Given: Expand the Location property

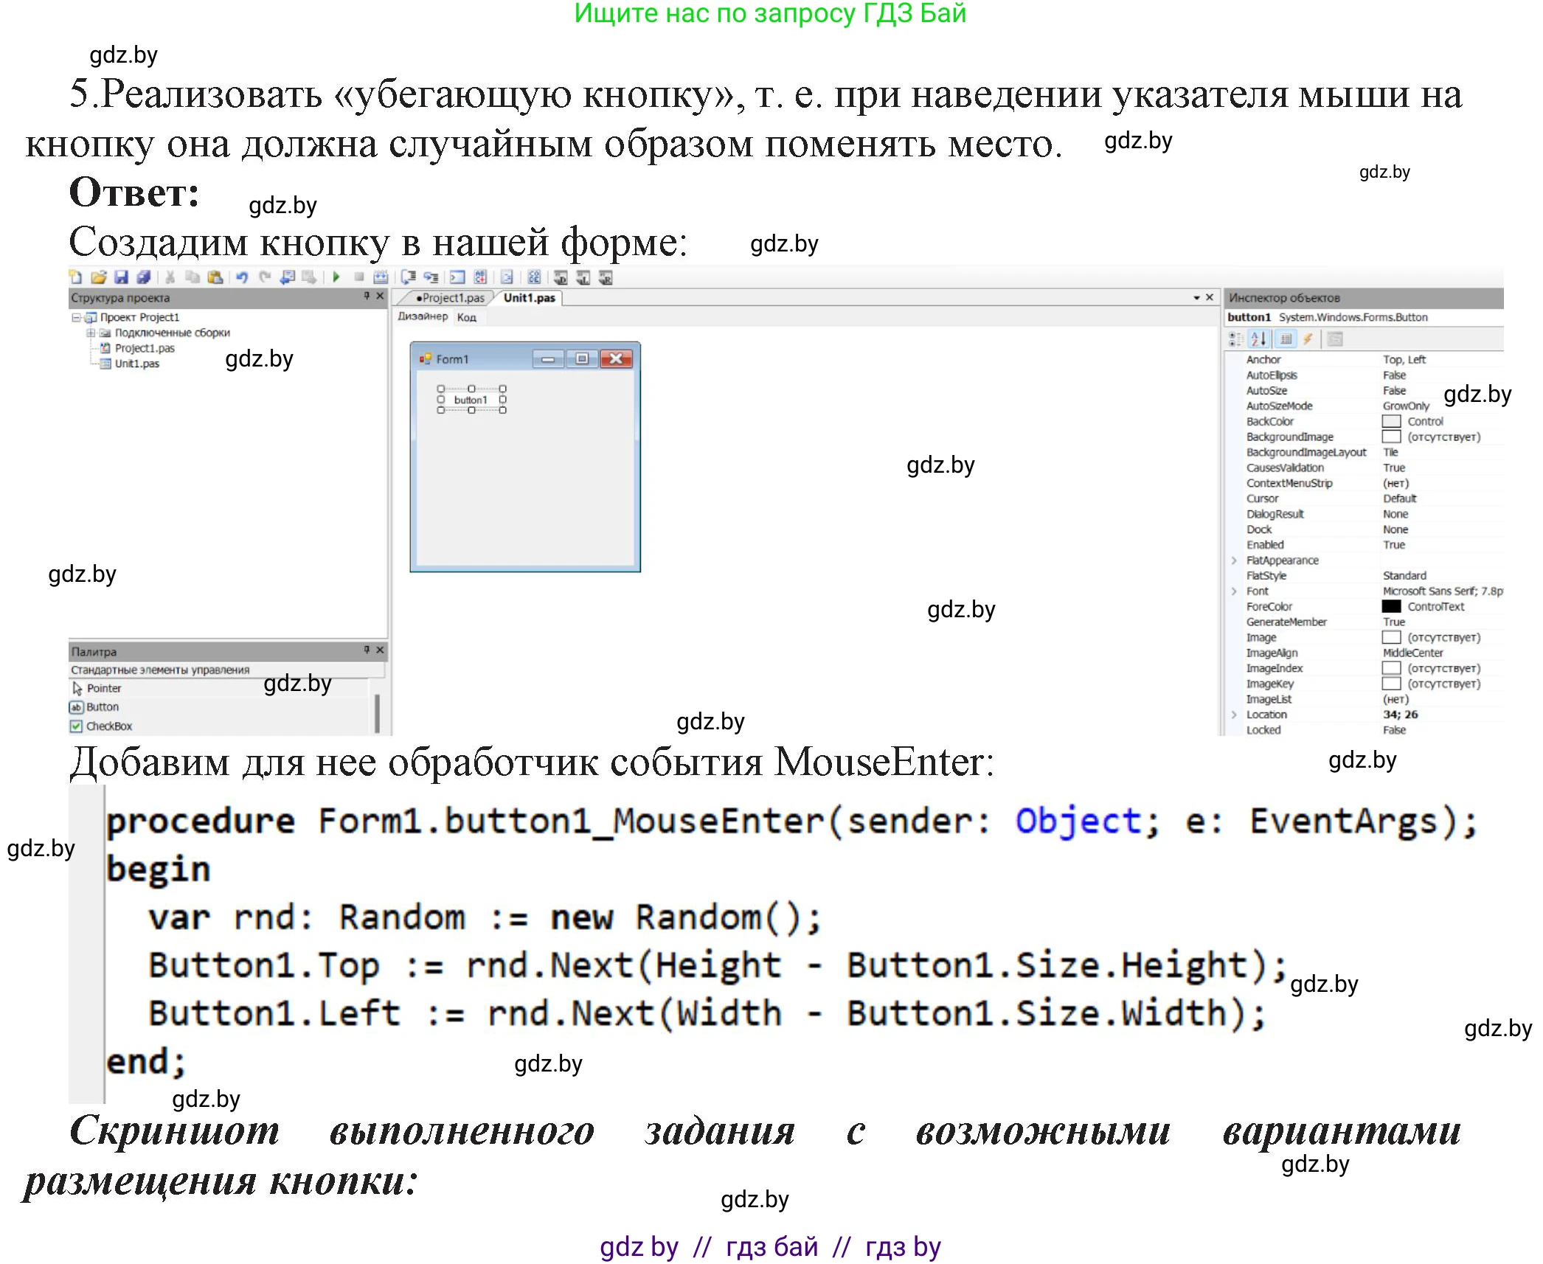Looking at the screenshot, I should pos(1234,714).
